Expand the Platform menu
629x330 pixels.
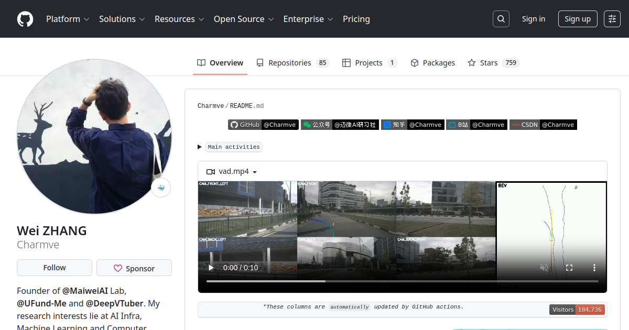pyautogui.click(x=68, y=19)
